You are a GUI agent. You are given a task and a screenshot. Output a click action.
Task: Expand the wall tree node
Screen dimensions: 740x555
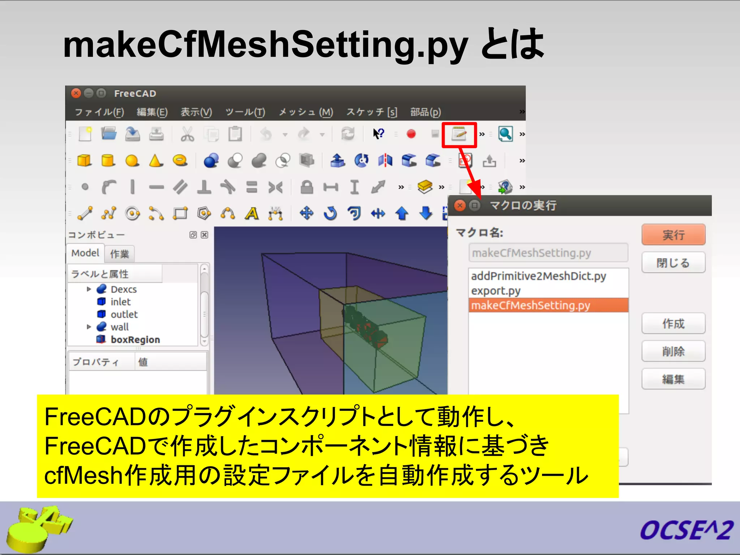[x=89, y=327]
